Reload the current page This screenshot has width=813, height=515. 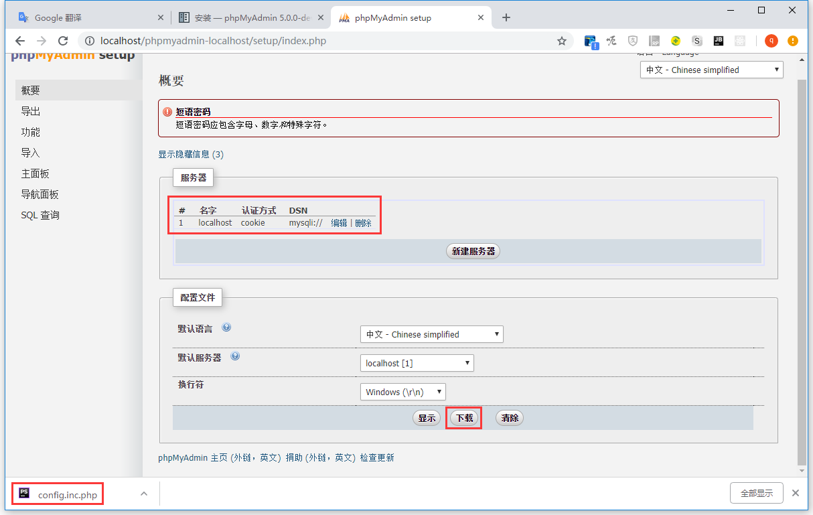click(63, 41)
